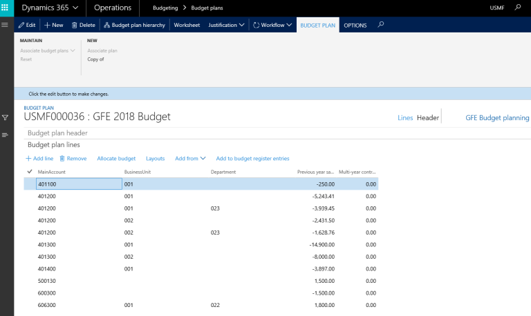This screenshot has width=531, height=316.
Task: Click New to create a budget plan
Action: (54, 25)
